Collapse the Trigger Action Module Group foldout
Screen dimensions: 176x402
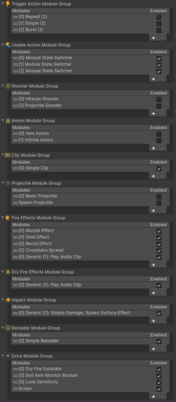coord(3,4)
